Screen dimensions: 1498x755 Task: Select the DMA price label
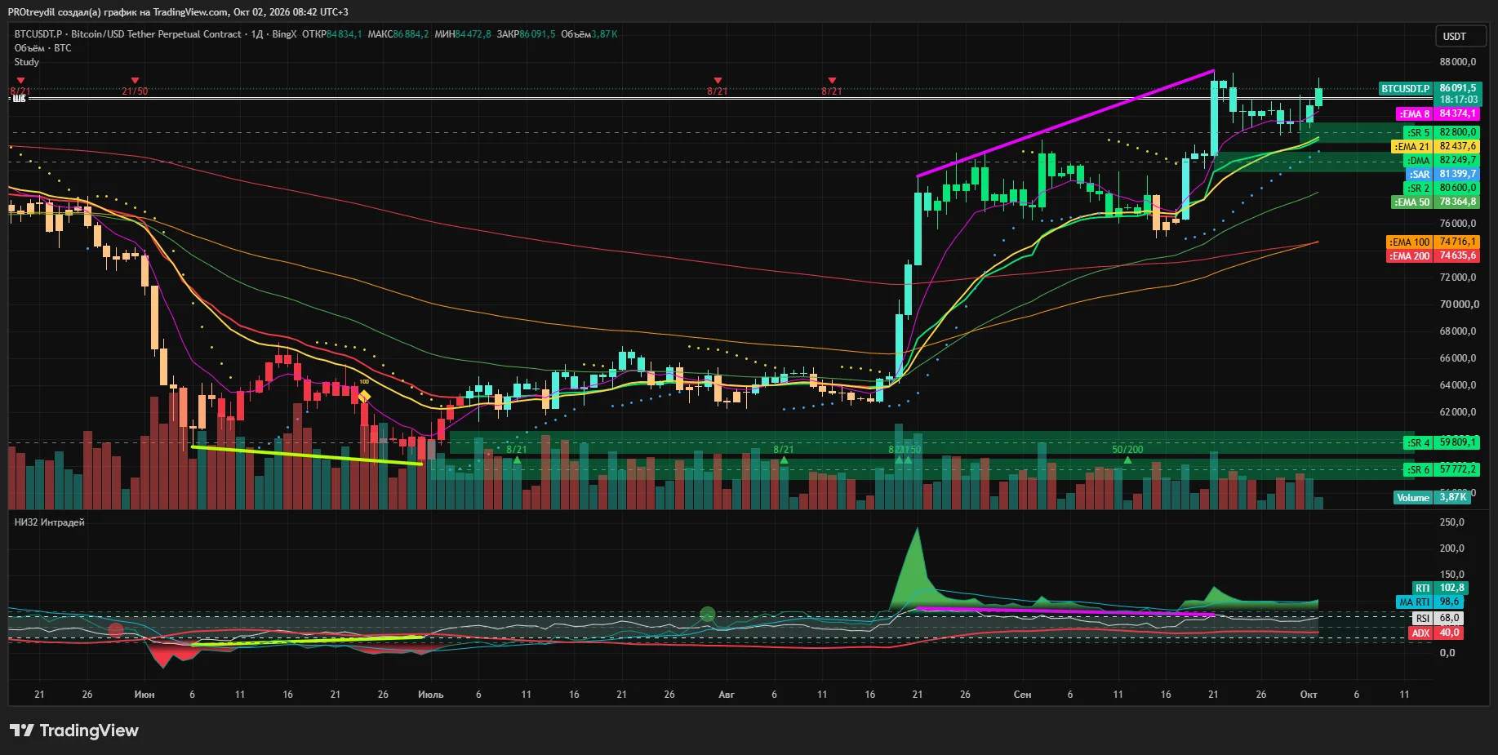tap(1443, 160)
